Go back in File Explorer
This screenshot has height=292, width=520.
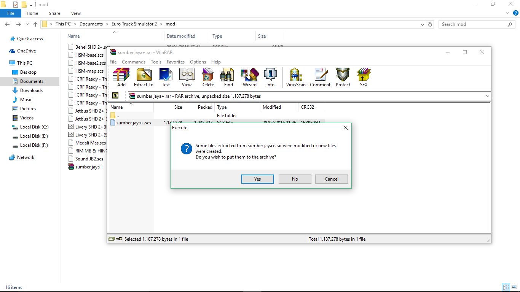[7, 24]
